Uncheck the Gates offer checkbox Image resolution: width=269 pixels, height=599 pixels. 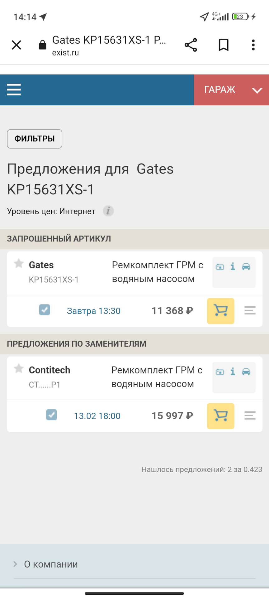(45, 310)
